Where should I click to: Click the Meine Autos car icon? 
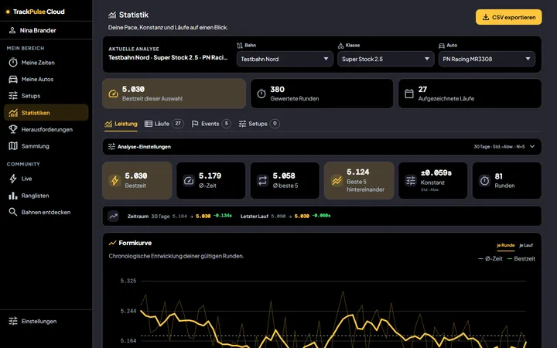[13, 79]
